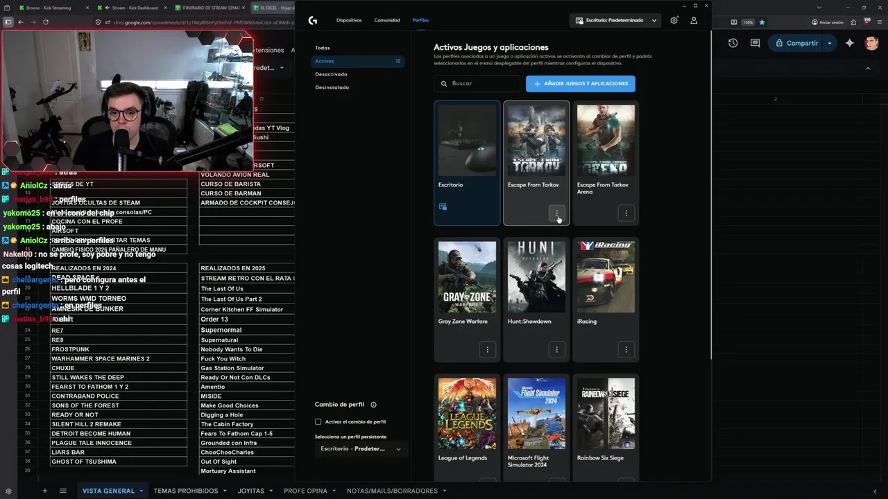Viewport: 888px width, 499px height.
Task: Open NOTAS/MAILS/BORRADORES tab dropdown arrow
Action: 445,491
